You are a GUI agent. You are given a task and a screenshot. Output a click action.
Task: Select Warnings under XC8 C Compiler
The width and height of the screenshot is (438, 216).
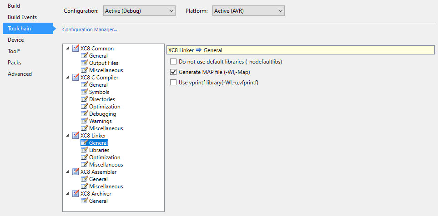pos(100,121)
